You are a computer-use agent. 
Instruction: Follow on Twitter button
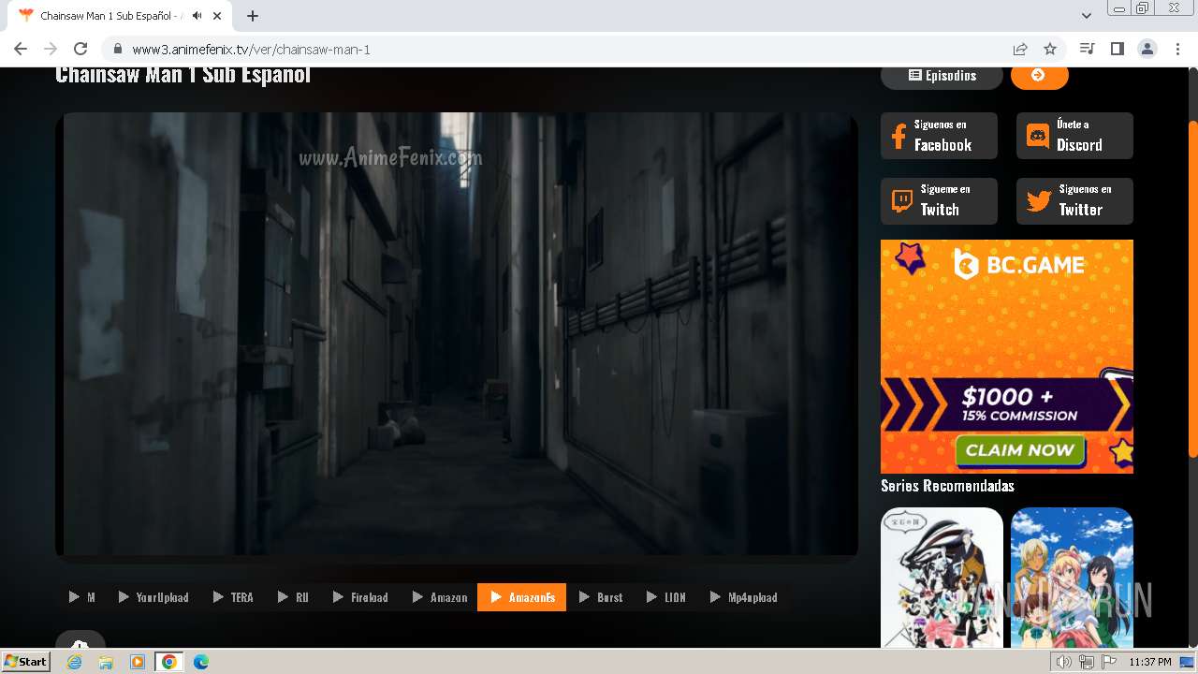pyautogui.click(x=1074, y=201)
